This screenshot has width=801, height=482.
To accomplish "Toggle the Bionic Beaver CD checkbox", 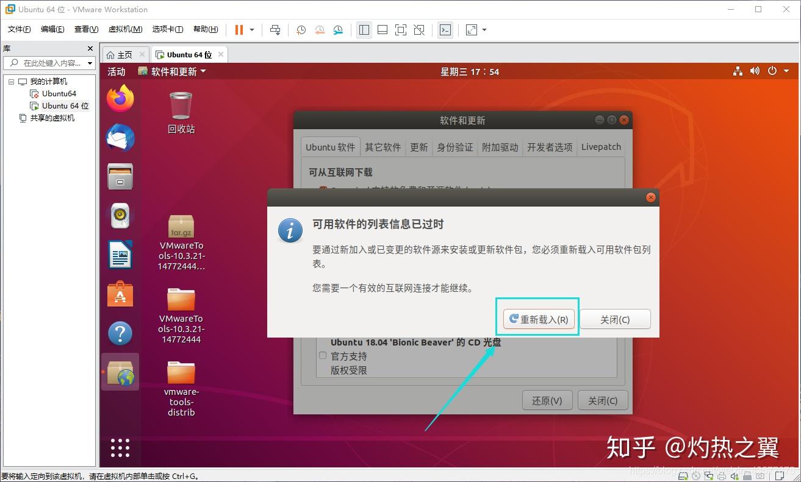I will click(323, 355).
